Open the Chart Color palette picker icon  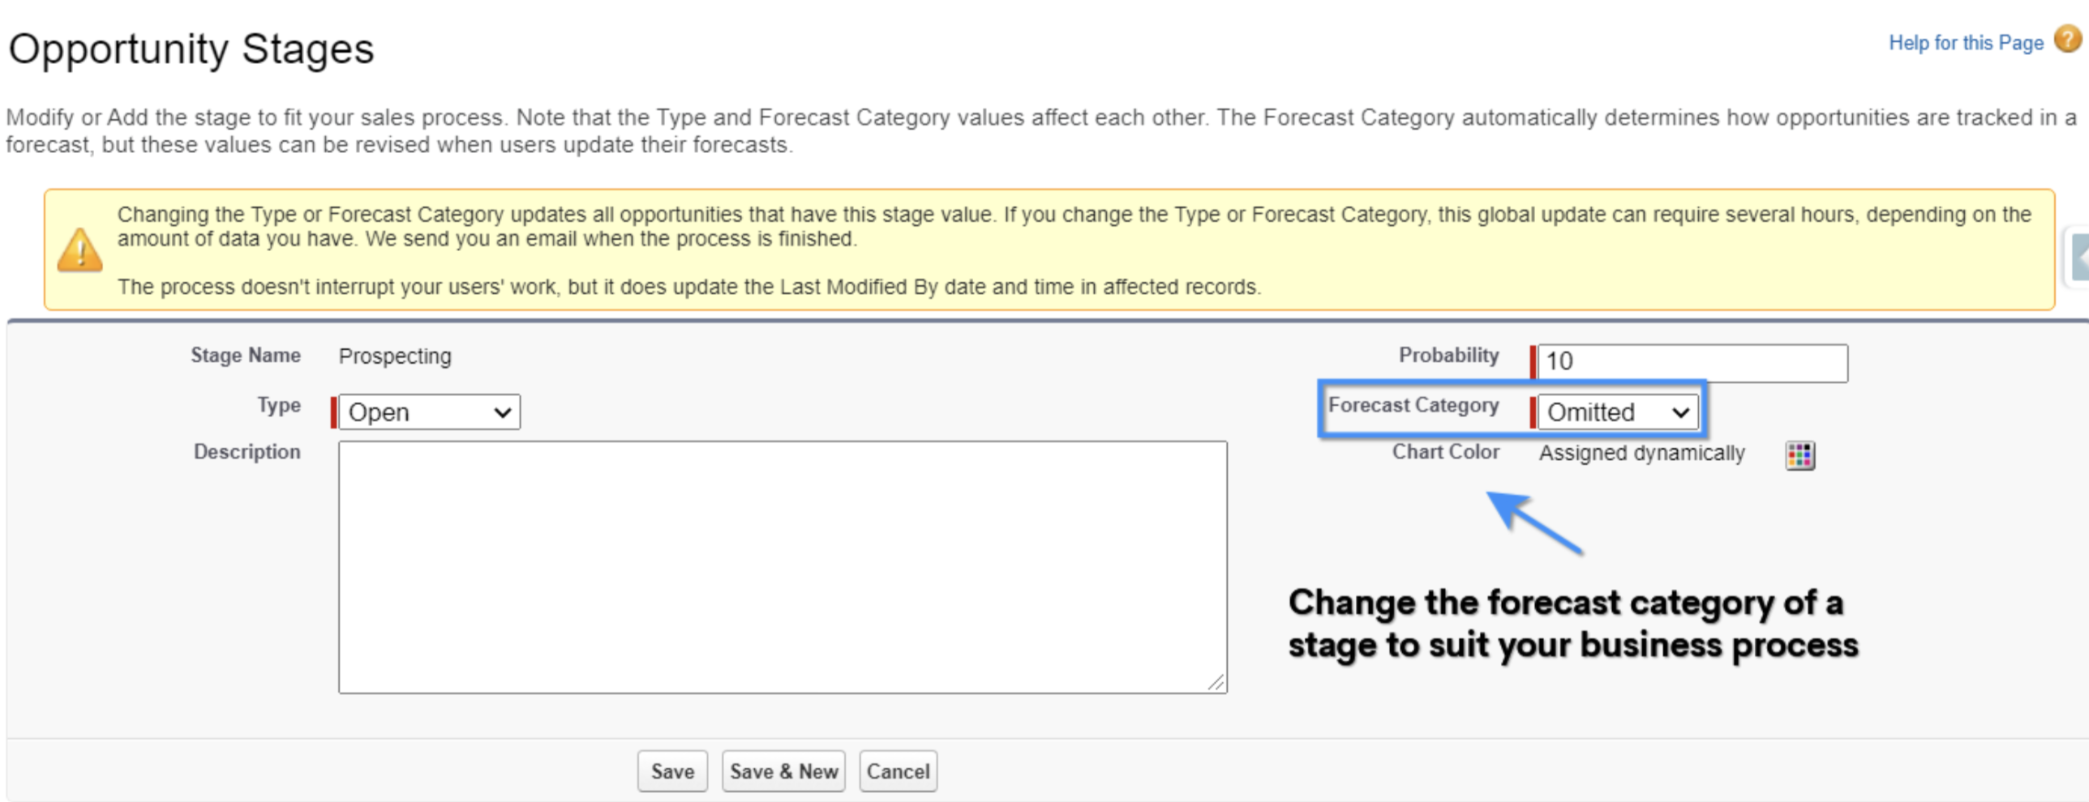click(x=1800, y=454)
